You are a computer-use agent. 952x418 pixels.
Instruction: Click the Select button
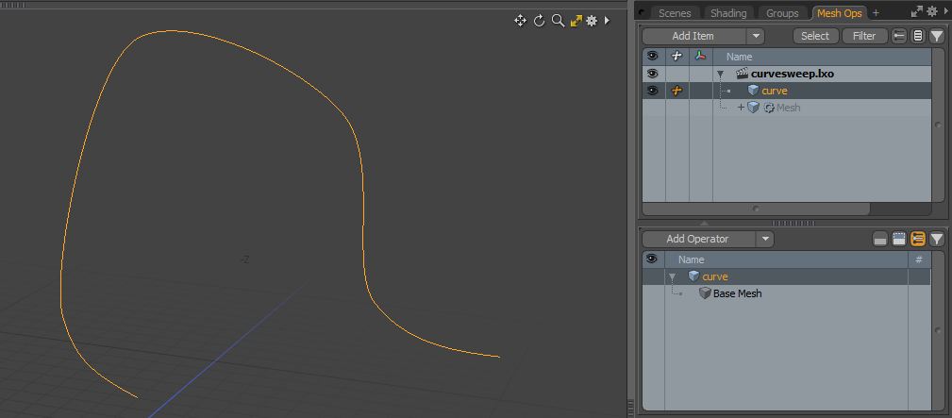point(815,36)
